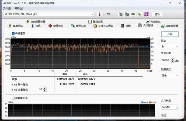Click the 4 KB 多重随机 row label
This screenshot has height=121, width=186.
[20, 90]
